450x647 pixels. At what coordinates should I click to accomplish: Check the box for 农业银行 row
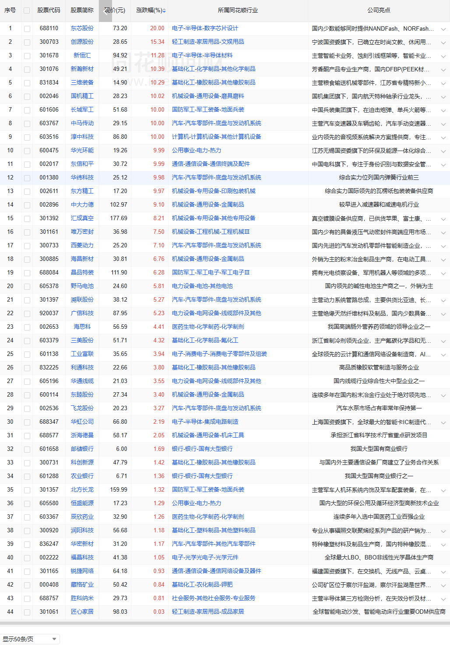coord(27,477)
